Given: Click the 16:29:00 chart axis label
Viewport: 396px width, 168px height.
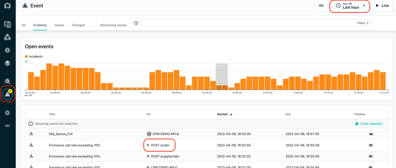Looking at the screenshot, I should tap(55, 93).
